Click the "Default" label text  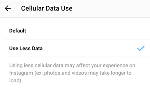point(18,31)
